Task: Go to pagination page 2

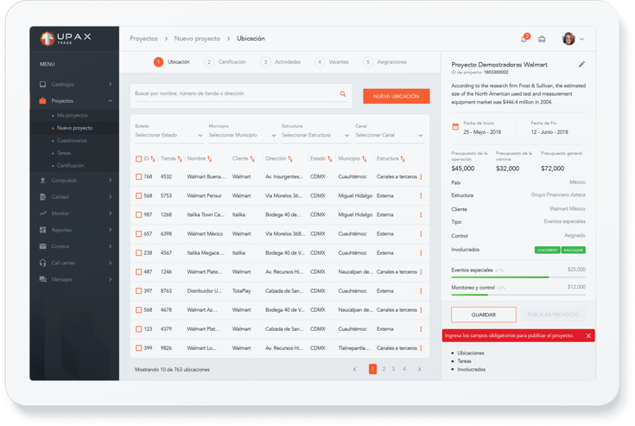Action: pos(384,369)
